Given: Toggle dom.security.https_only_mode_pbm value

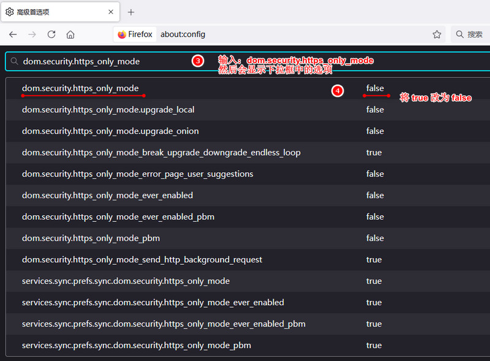Looking at the screenshot, I should pos(374,238).
